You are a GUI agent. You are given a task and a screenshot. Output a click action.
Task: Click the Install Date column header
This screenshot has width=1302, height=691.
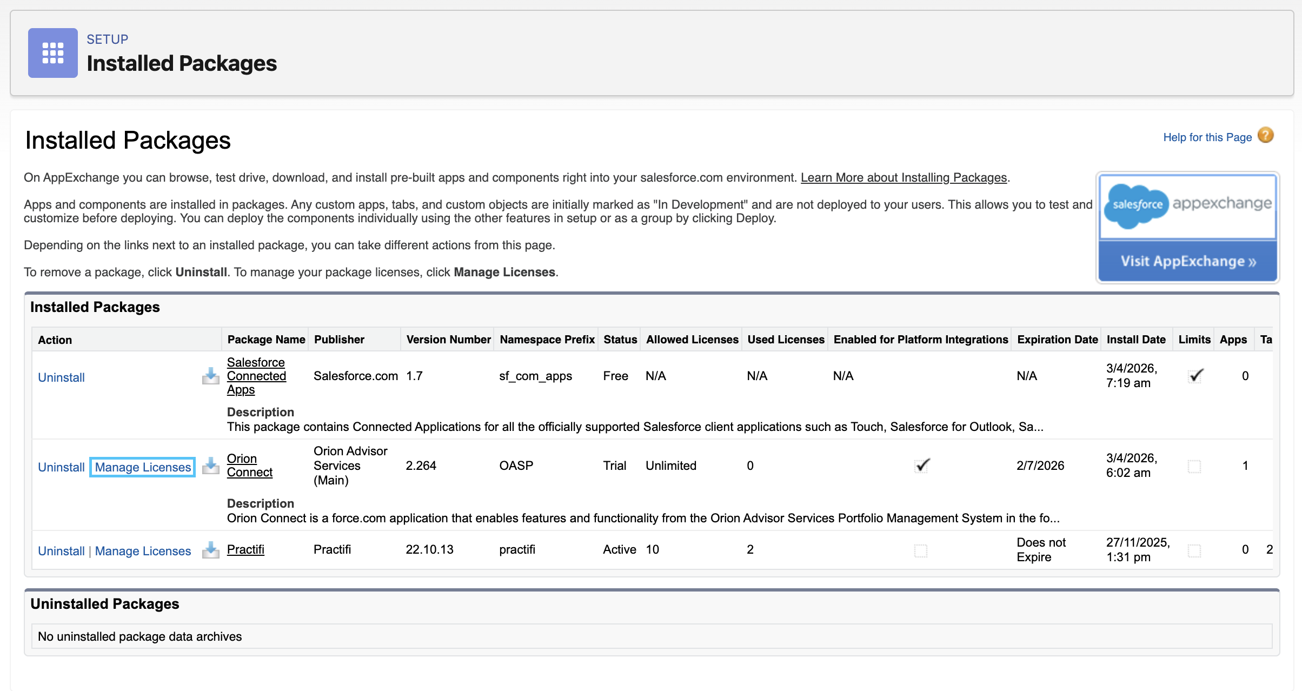pos(1136,340)
